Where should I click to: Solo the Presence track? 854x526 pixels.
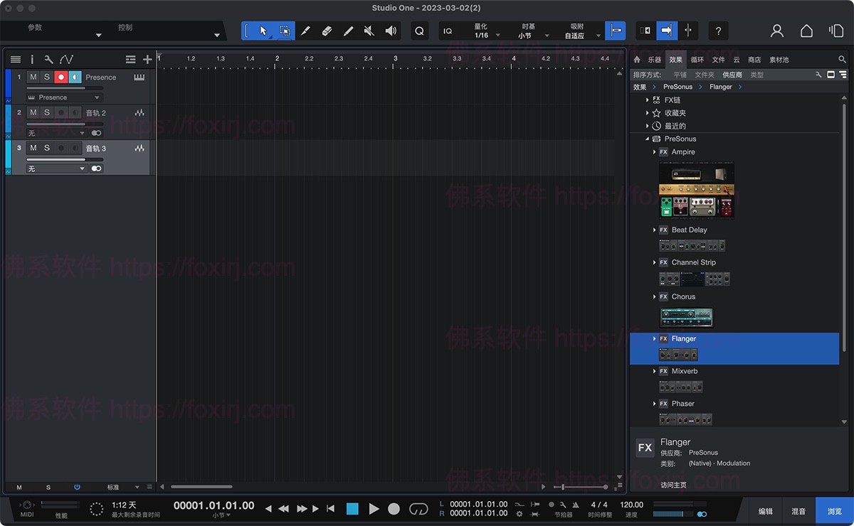point(46,77)
